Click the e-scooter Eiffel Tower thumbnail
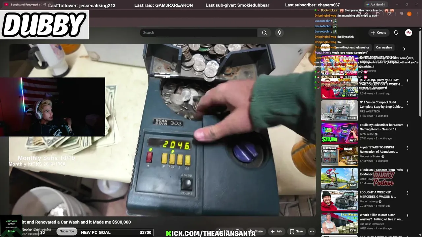422x237 pixels. 339,178
